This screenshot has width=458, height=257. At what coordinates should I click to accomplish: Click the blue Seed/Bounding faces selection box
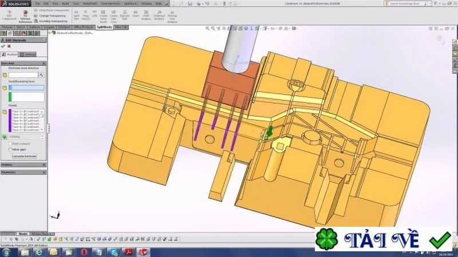pos(26,88)
